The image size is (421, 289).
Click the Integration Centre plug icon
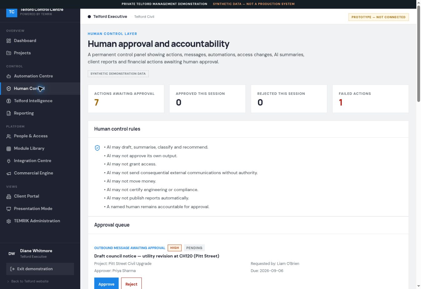coord(9,161)
